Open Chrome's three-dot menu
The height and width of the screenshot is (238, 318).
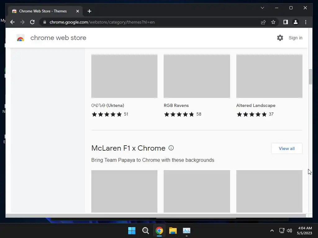pyautogui.click(x=306, y=22)
